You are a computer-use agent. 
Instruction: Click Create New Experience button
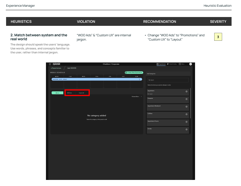coord(134,73)
